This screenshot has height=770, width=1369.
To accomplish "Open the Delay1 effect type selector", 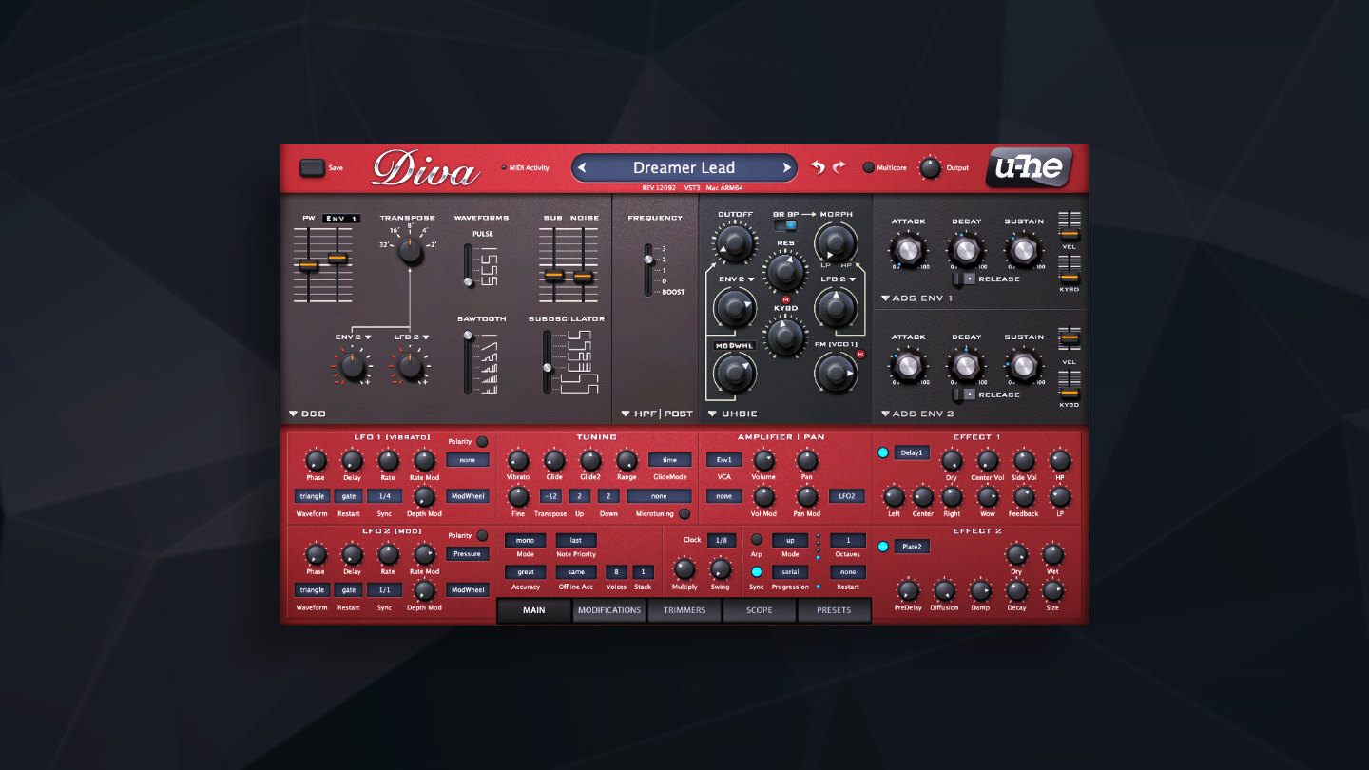I will click(x=912, y=452).
